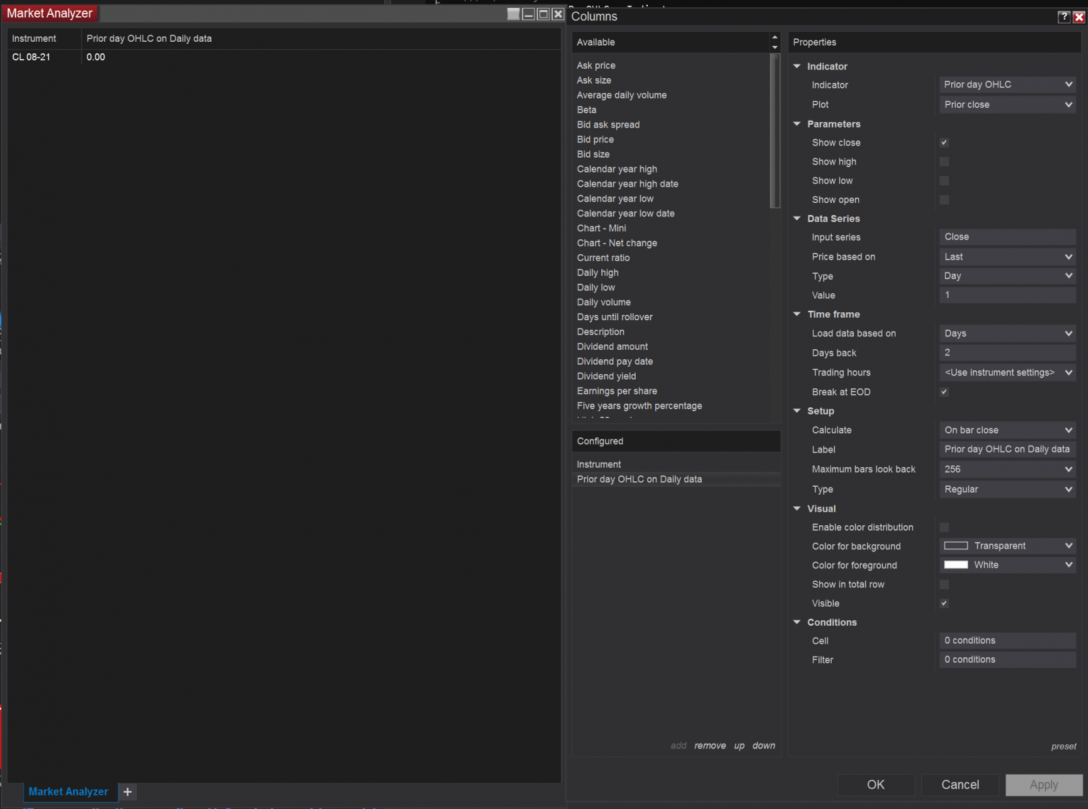Screen dimensions: 1088x809
Task: Collapse the Visual section
Action: point(797,508)
